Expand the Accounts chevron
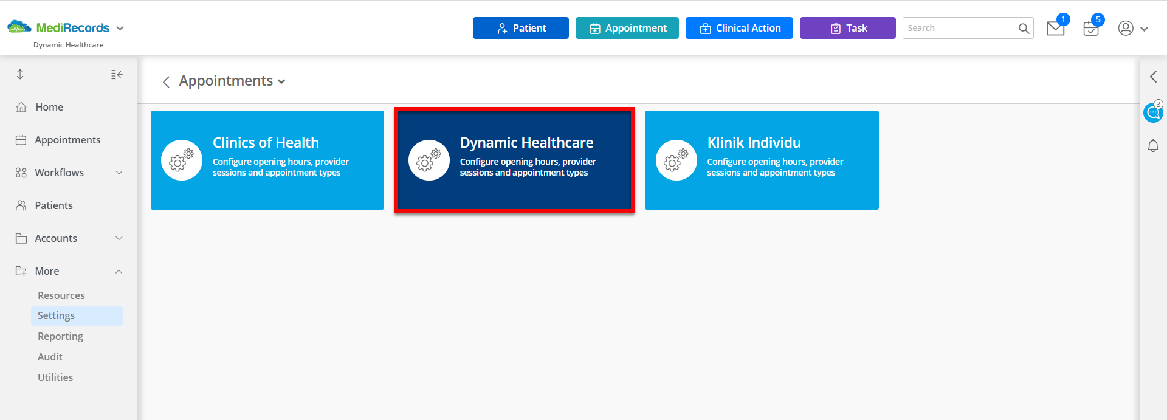1167x420 pixels. (119, 238)
